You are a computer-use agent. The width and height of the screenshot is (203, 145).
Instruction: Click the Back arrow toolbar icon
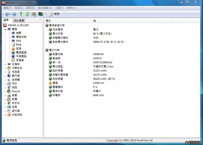click(x=7, y=14)
